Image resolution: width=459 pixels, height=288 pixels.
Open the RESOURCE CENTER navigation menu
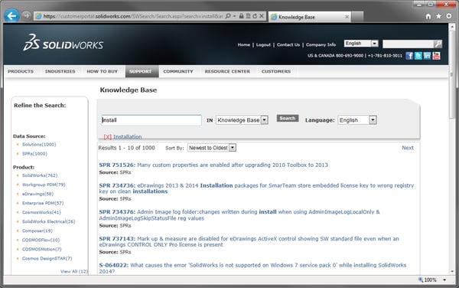coord(227,71)
